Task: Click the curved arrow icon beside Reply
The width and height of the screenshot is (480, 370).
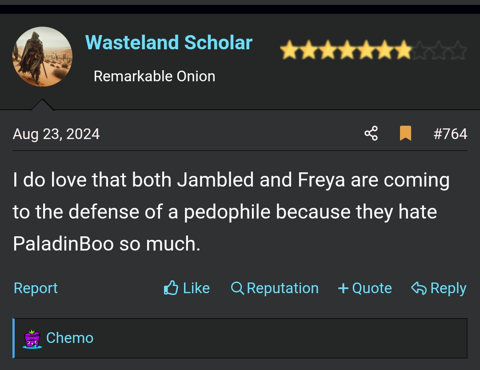Action: tap(419, 288)
